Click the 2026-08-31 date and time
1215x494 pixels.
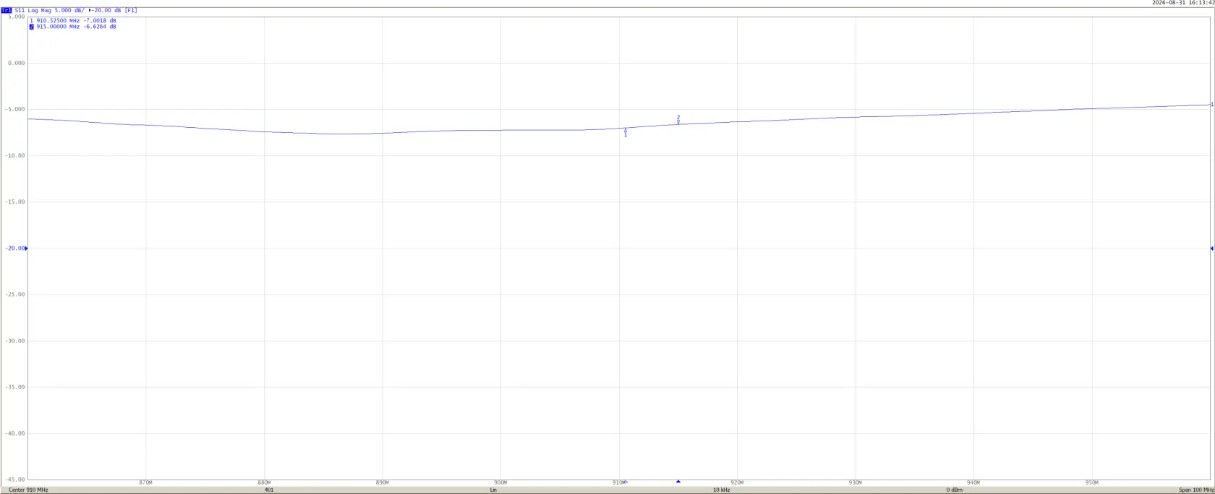[x=1182, y=3]
